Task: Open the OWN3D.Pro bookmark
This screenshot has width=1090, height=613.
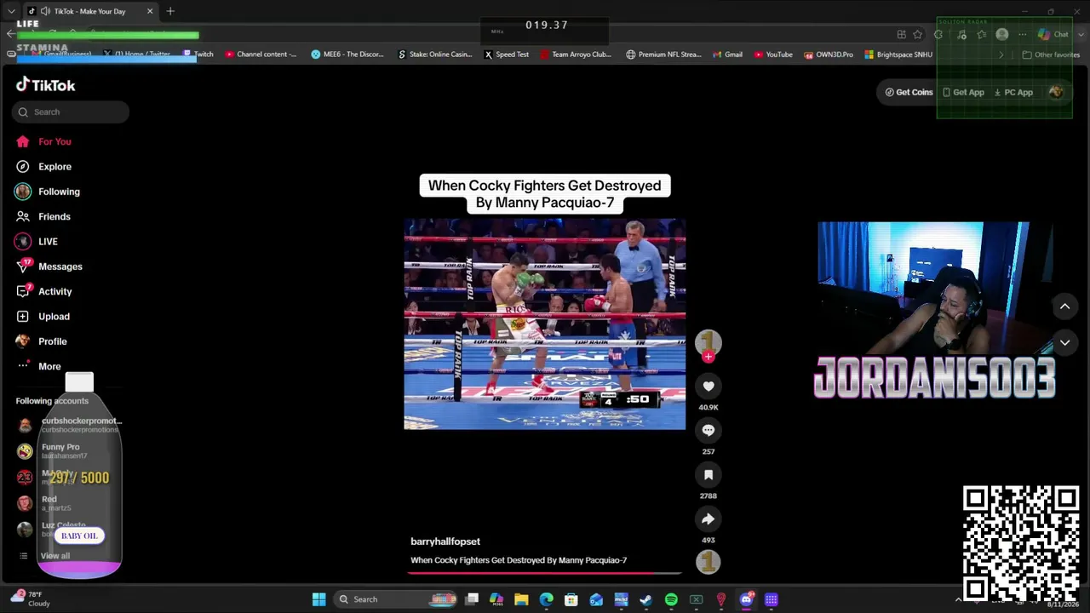Action: point(828,54)
